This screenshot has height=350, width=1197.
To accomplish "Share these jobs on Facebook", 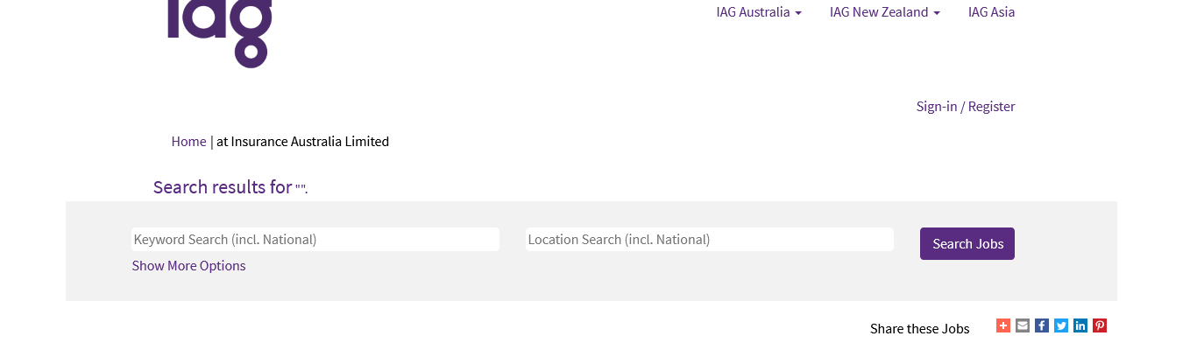I will [1042, 325].
